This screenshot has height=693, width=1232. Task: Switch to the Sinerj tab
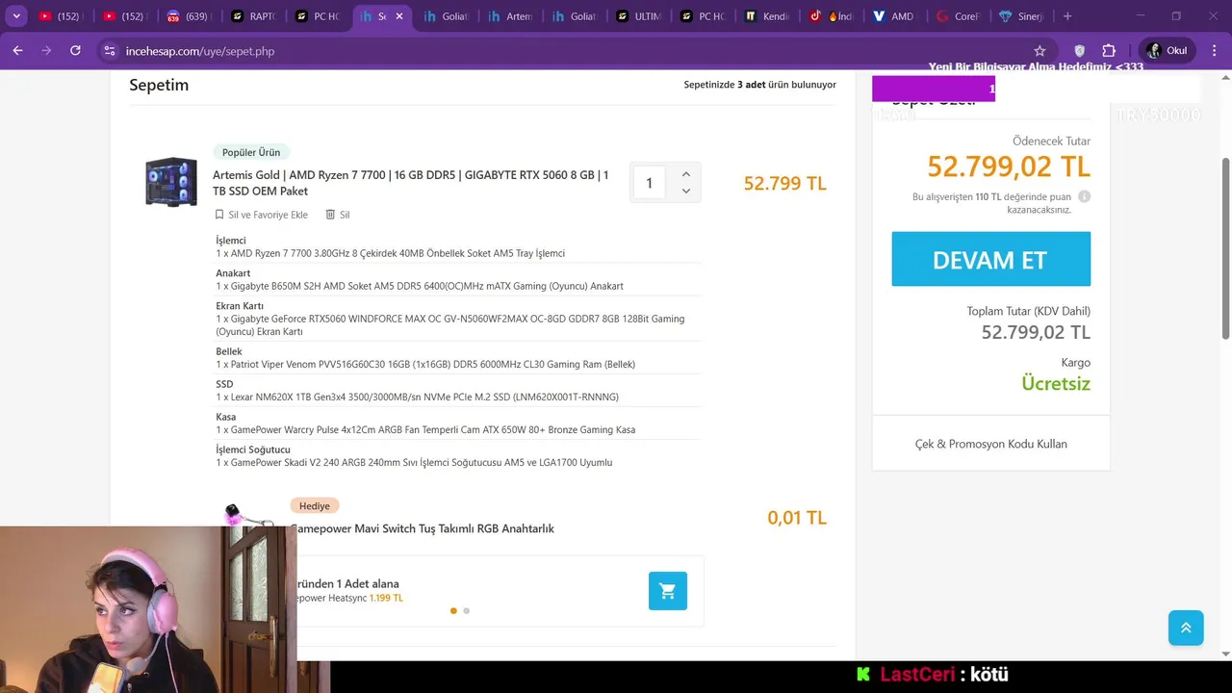click(1022, 16)
